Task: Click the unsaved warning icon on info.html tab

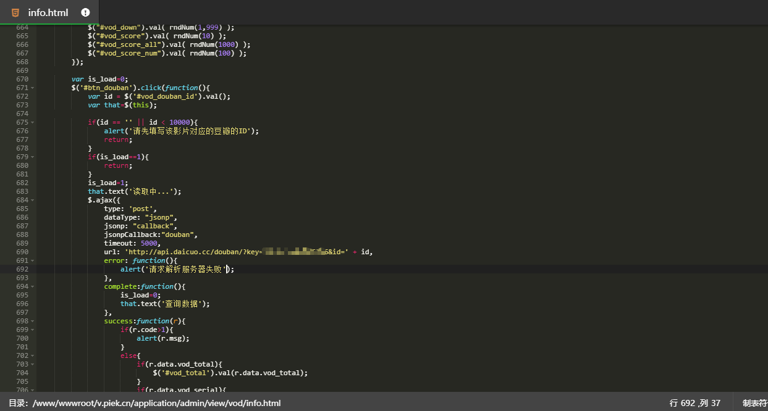Action: [x=85, y=12]
